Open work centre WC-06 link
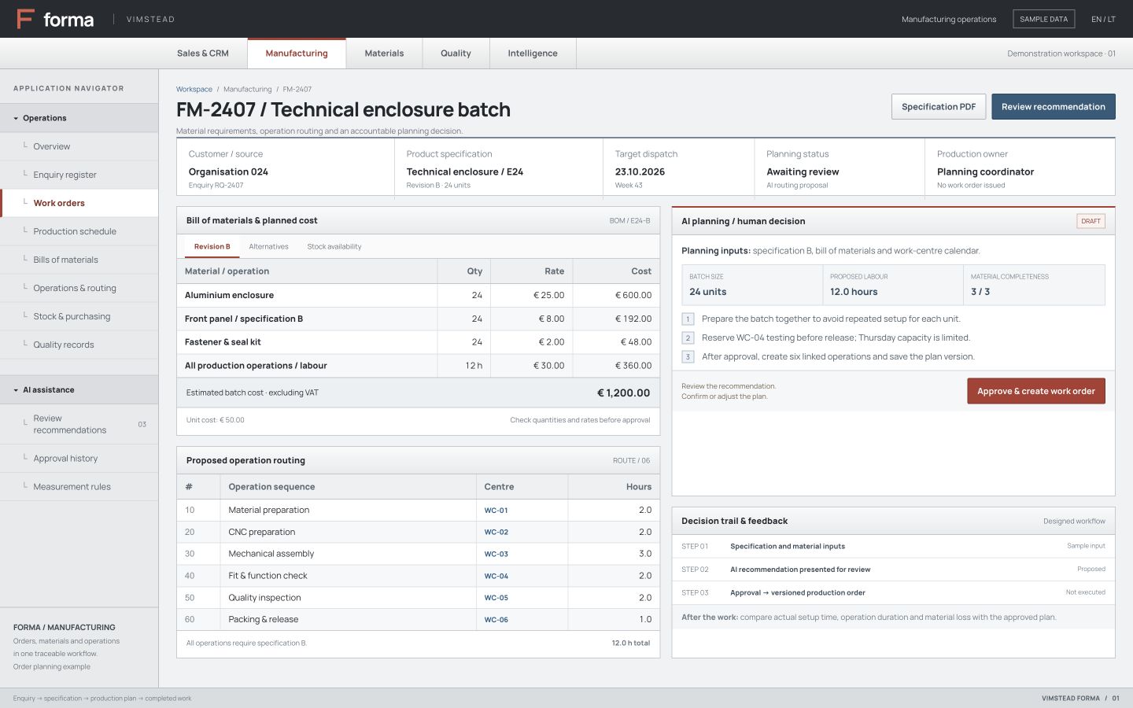Image resolution: width=1133 pixels, height=708 pixels. (x=496, y=620)
